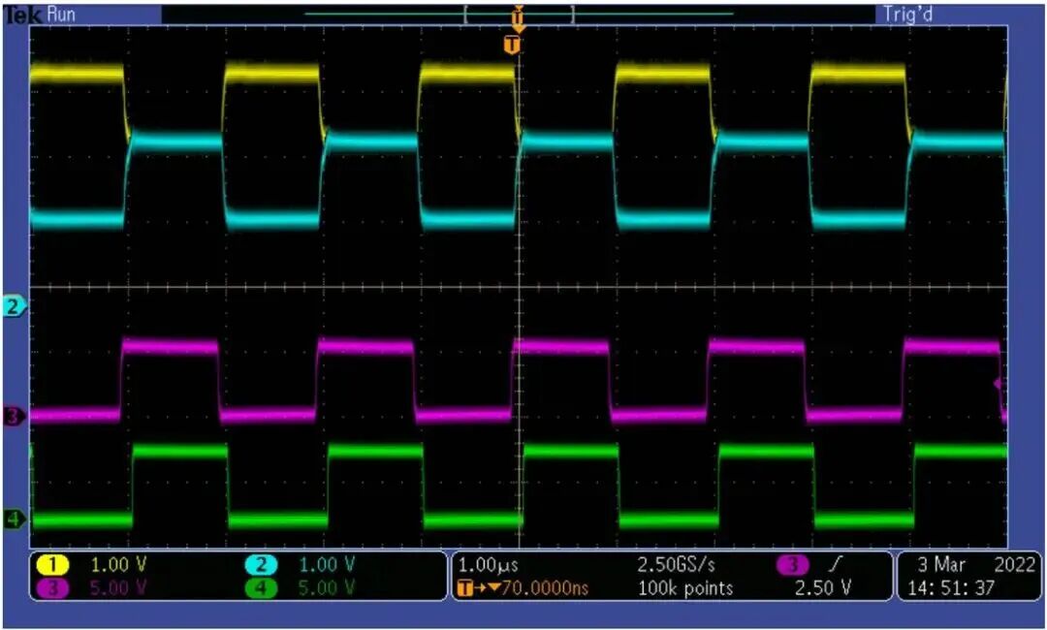Click the green channel 4 badge in readout
Screen dimensions: 1047x630
(x=261, y=588)
